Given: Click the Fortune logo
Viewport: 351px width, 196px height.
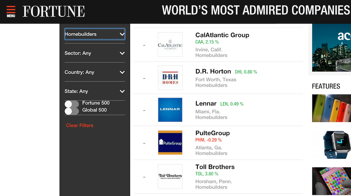Looking at the screenshot, I should pos(54,12).
